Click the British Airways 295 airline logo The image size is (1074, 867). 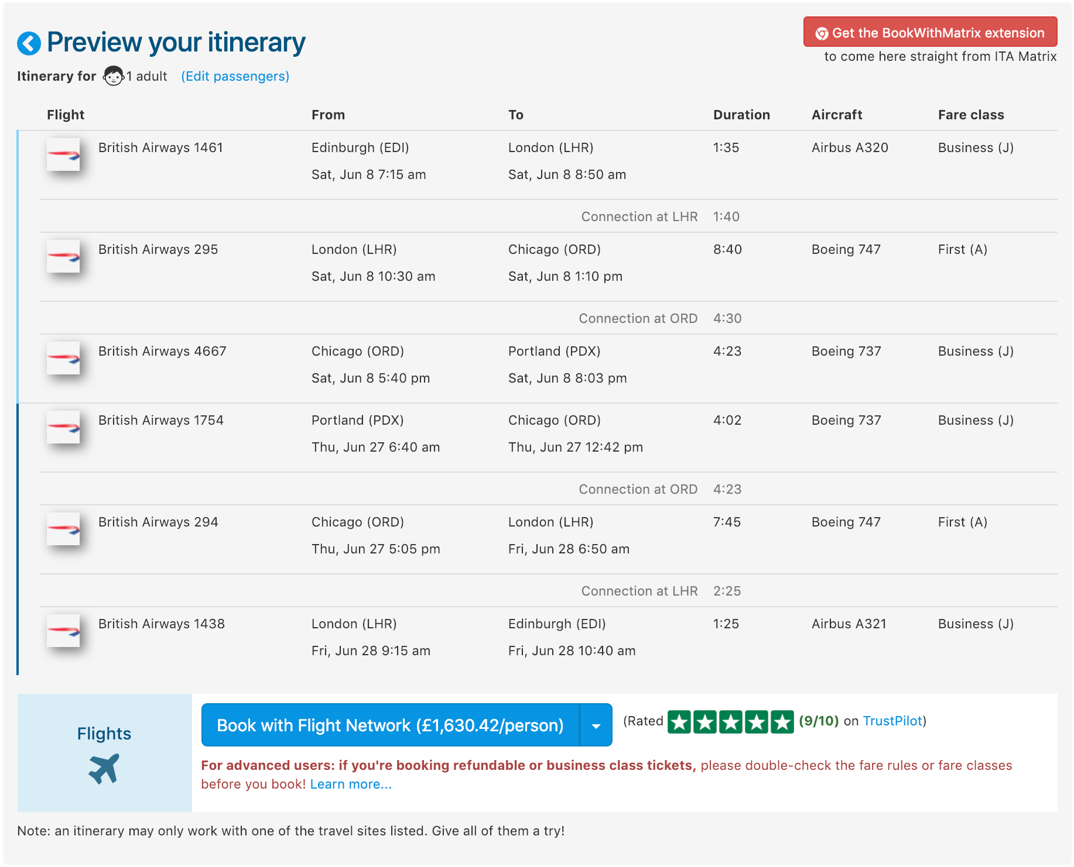[x=63, y=256]
